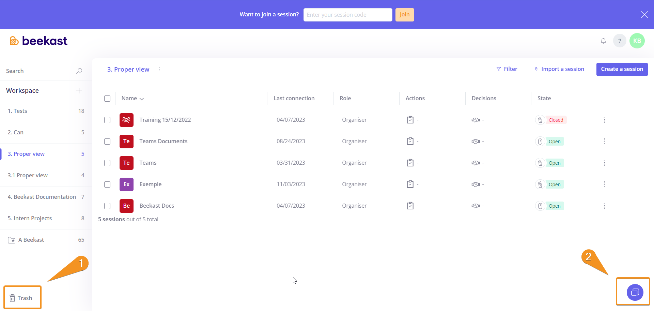Check the Exemple checkbox

pos(107,184)
